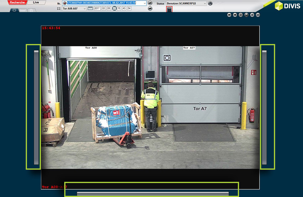Screen dimensions: 303x197
Task: Click the clock time icon
Action: point(114,8)
